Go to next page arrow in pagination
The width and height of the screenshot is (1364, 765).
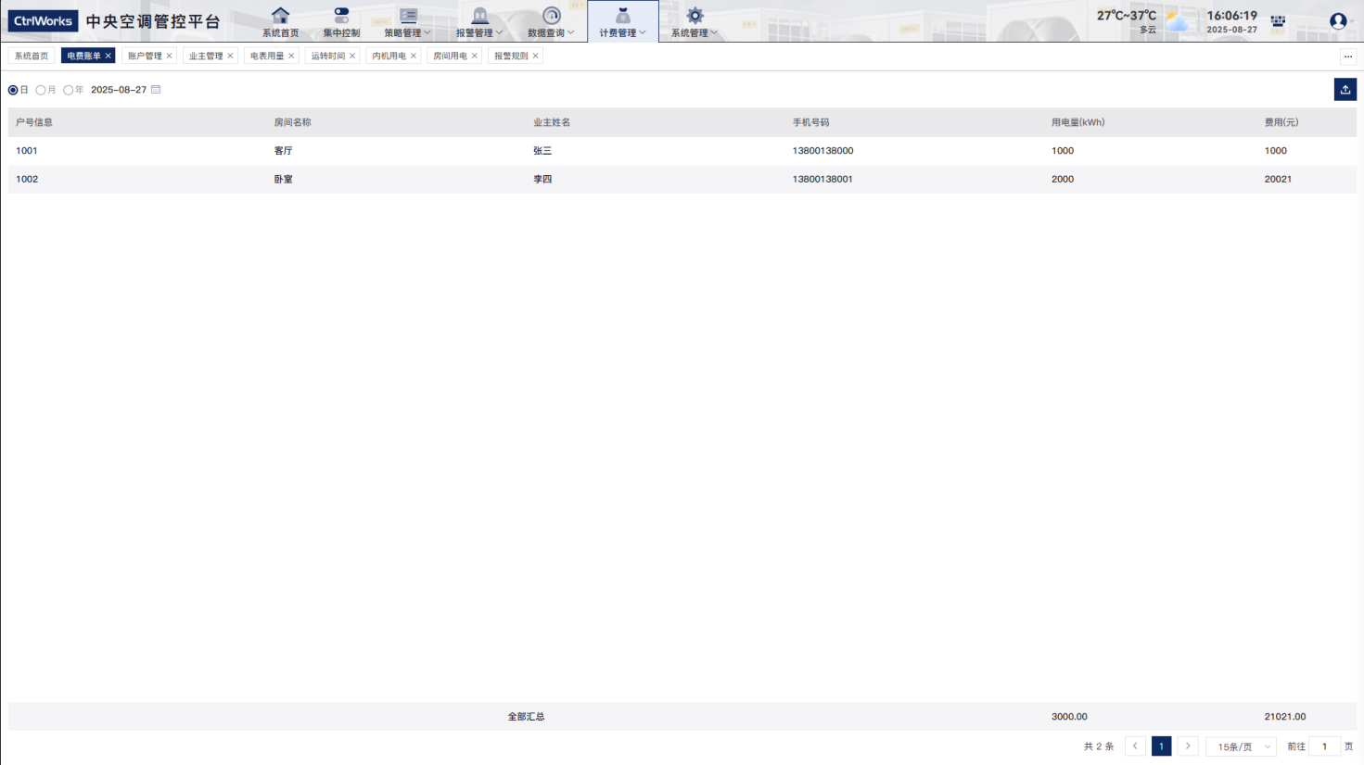tap(1188, 746)
